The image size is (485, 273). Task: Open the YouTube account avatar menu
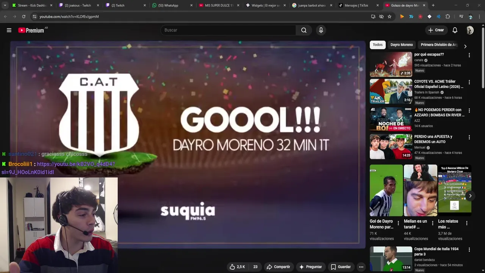point(470,30)
